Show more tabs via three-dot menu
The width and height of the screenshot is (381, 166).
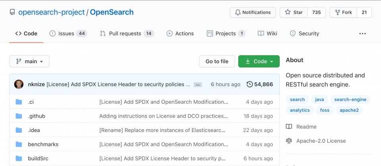[362, 34]
